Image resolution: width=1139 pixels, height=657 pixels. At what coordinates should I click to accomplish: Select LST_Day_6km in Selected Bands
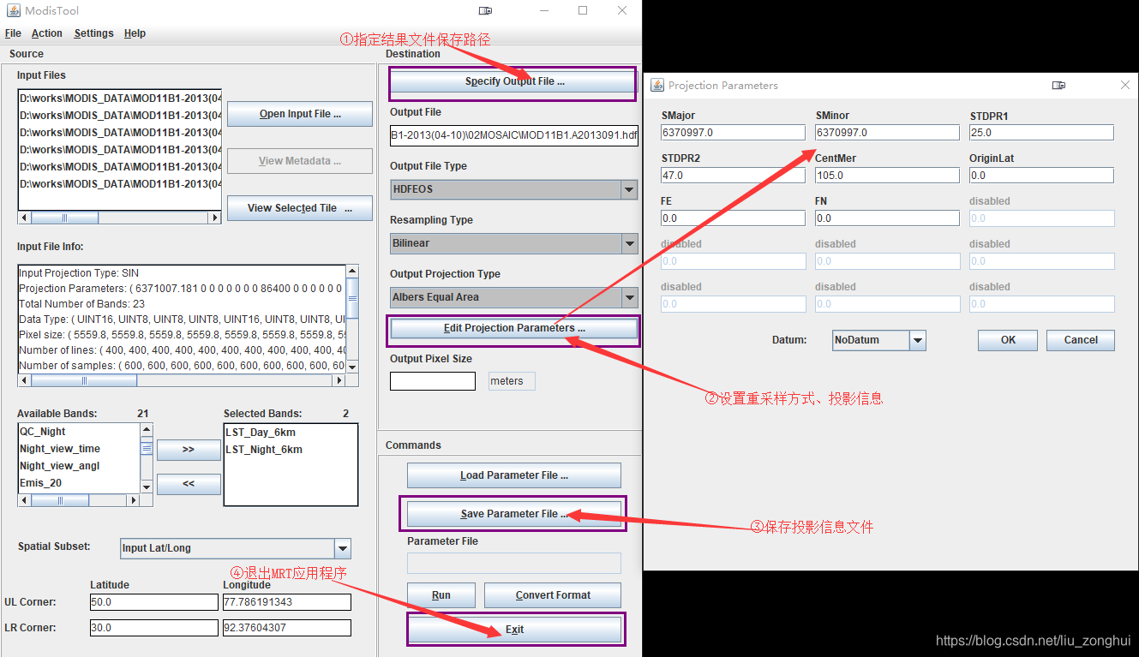(291, 433)
